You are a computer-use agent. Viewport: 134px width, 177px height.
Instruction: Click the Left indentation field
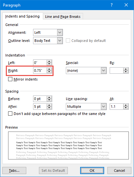coord(40,63)
